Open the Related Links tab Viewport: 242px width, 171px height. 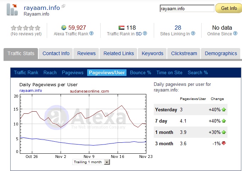coord(119,53)
